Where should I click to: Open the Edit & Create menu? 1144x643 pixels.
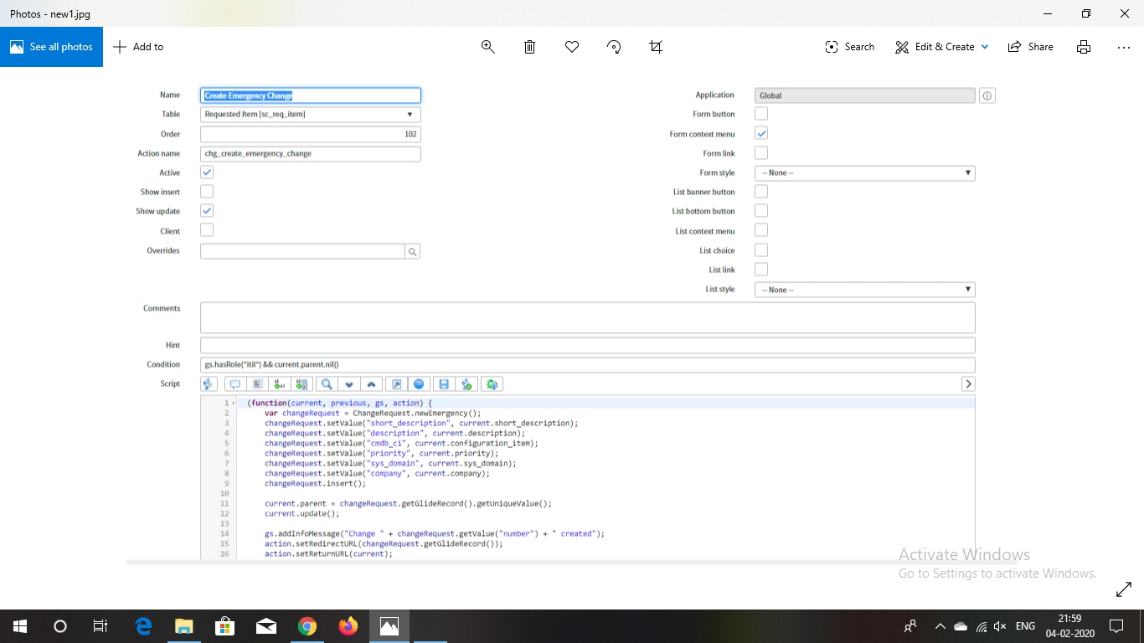tap(941, 47)
